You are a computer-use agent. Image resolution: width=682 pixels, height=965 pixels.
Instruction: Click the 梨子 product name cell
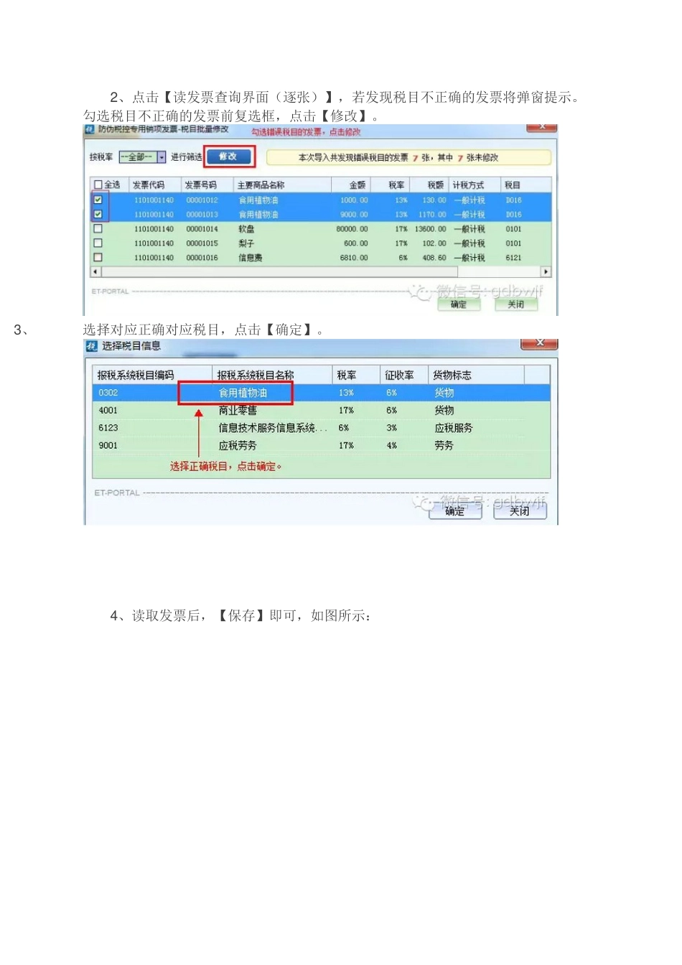[x=246, y=243]
